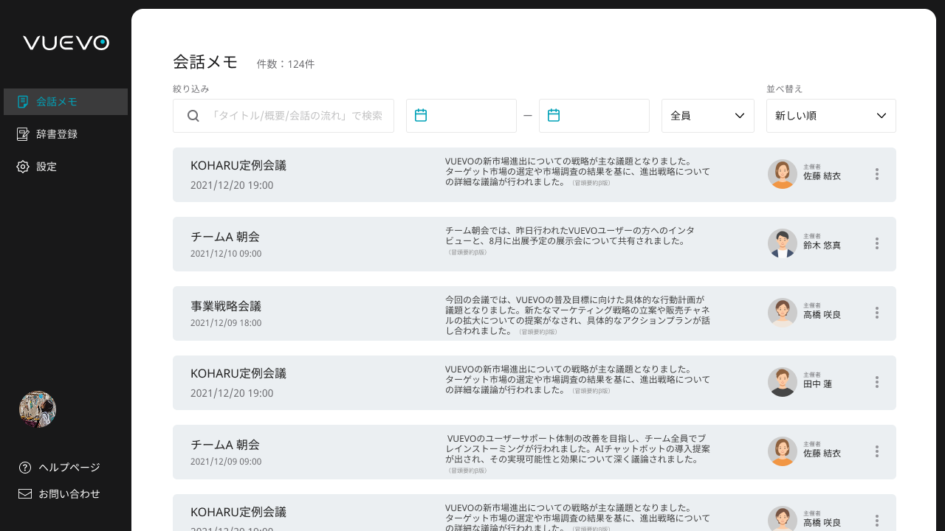Click 佐藤 結衣 avatar in 2021/12/09 09:00 row
The image size is (945, 531).
click(783, 451)
